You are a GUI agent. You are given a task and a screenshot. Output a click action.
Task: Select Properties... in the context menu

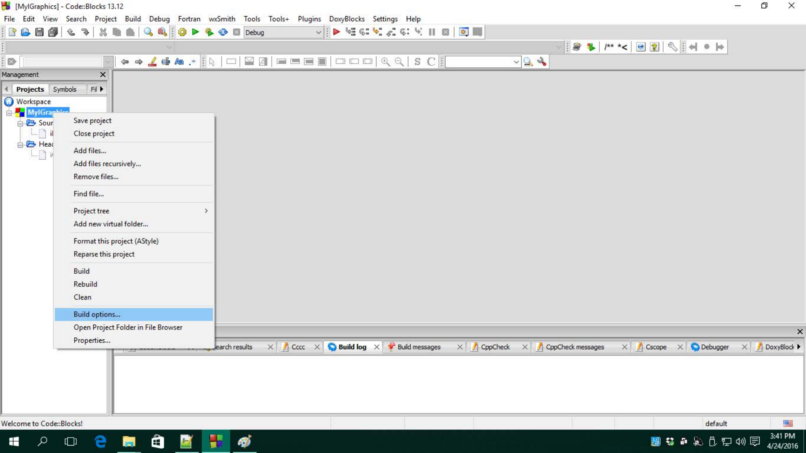pos(92,340)
